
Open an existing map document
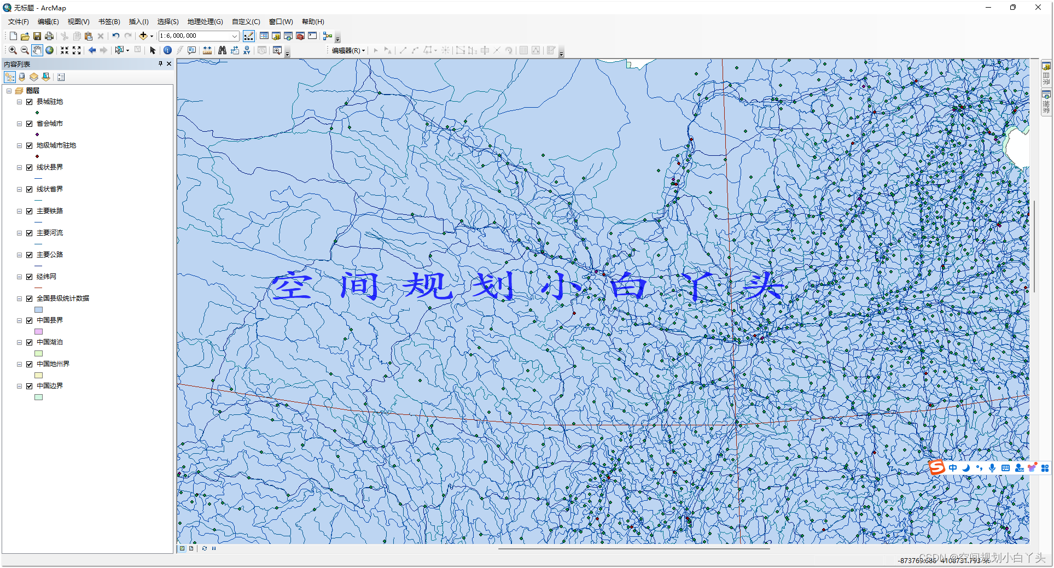pos(25,36)
